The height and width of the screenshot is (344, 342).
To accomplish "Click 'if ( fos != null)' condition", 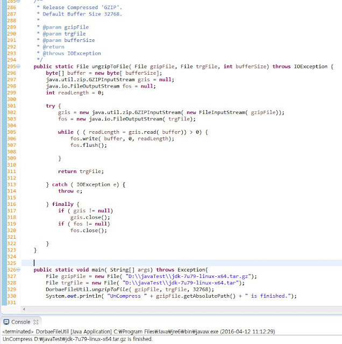I will coord(84,224).
